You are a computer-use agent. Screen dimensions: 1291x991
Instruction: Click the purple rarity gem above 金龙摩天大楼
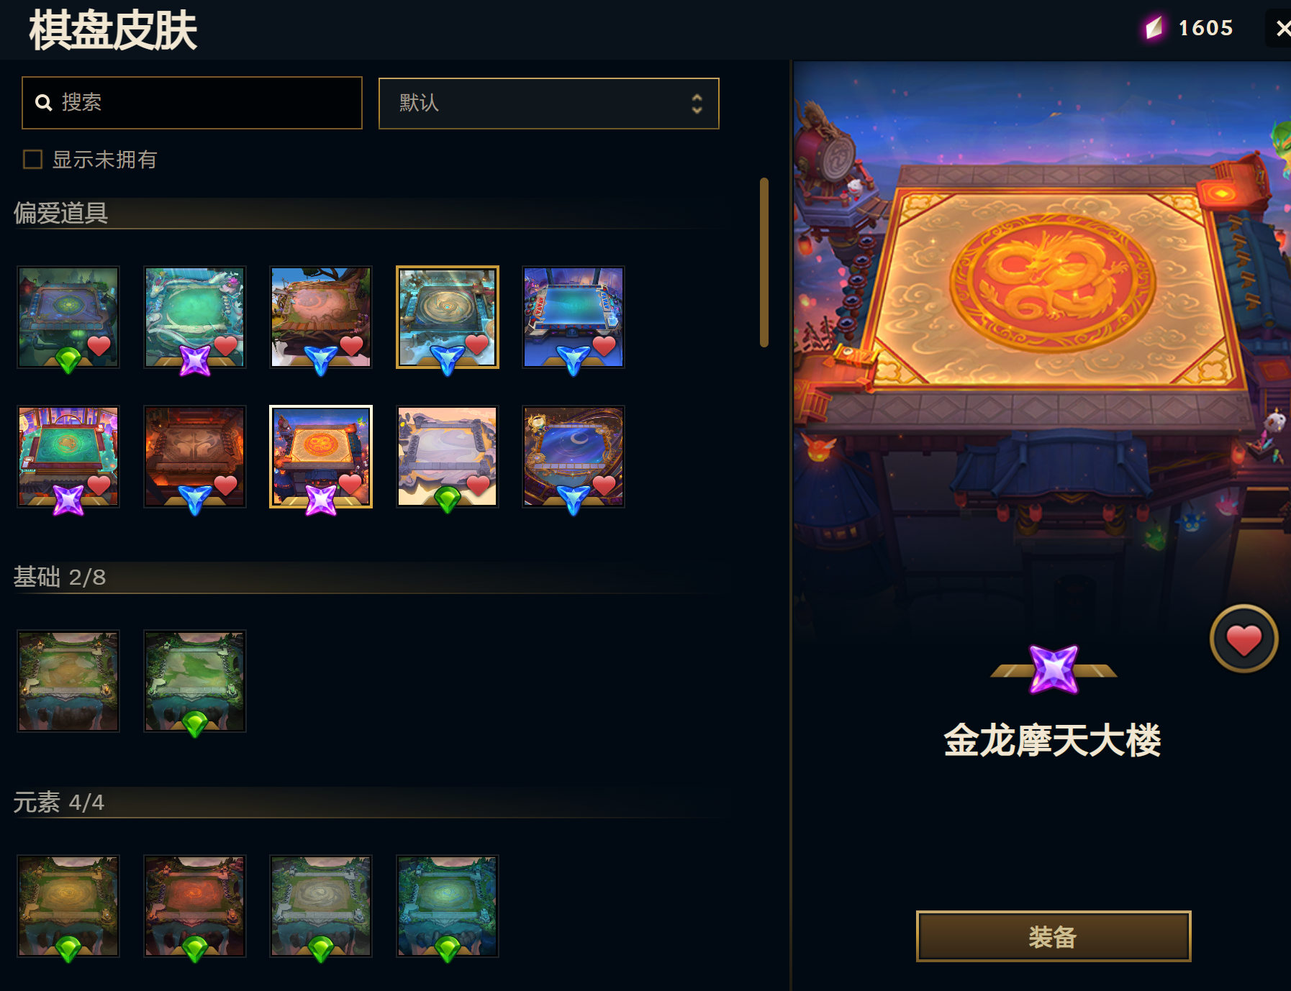(1054, 670)
